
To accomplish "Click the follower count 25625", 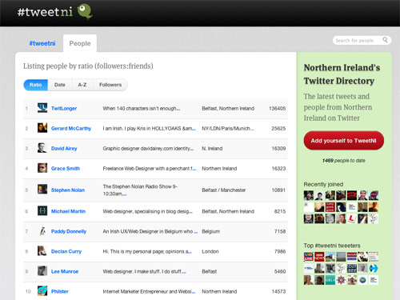I will coord(278,128).
